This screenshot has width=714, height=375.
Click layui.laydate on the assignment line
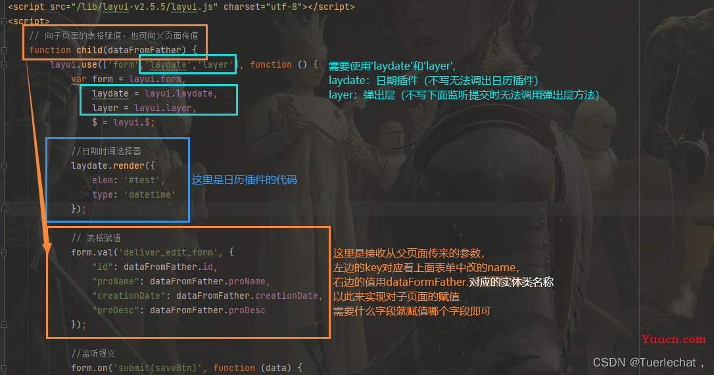pyautogui.click(x=179, y=93)
